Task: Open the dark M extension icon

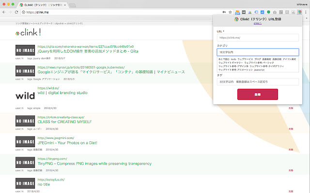Action: [x=244, y=12]
